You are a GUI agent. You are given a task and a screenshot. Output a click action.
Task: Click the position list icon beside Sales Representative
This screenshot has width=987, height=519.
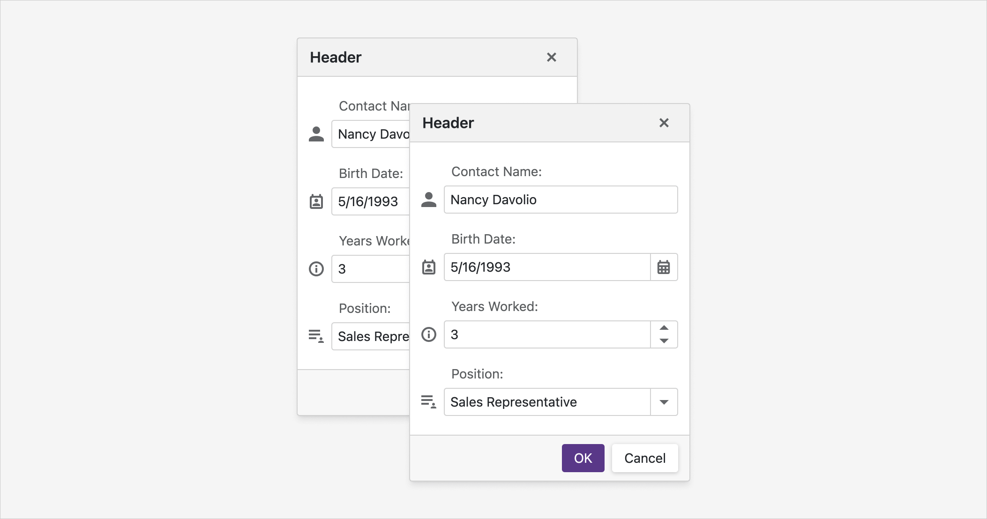pyautogui.click(x=428, y=401)
